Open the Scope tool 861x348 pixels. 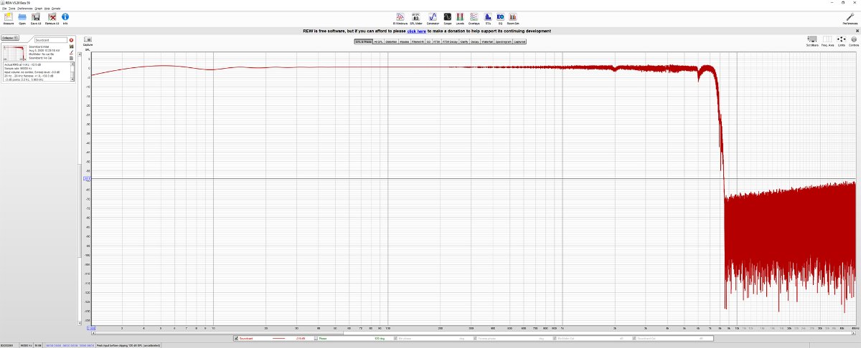point(447,17)
